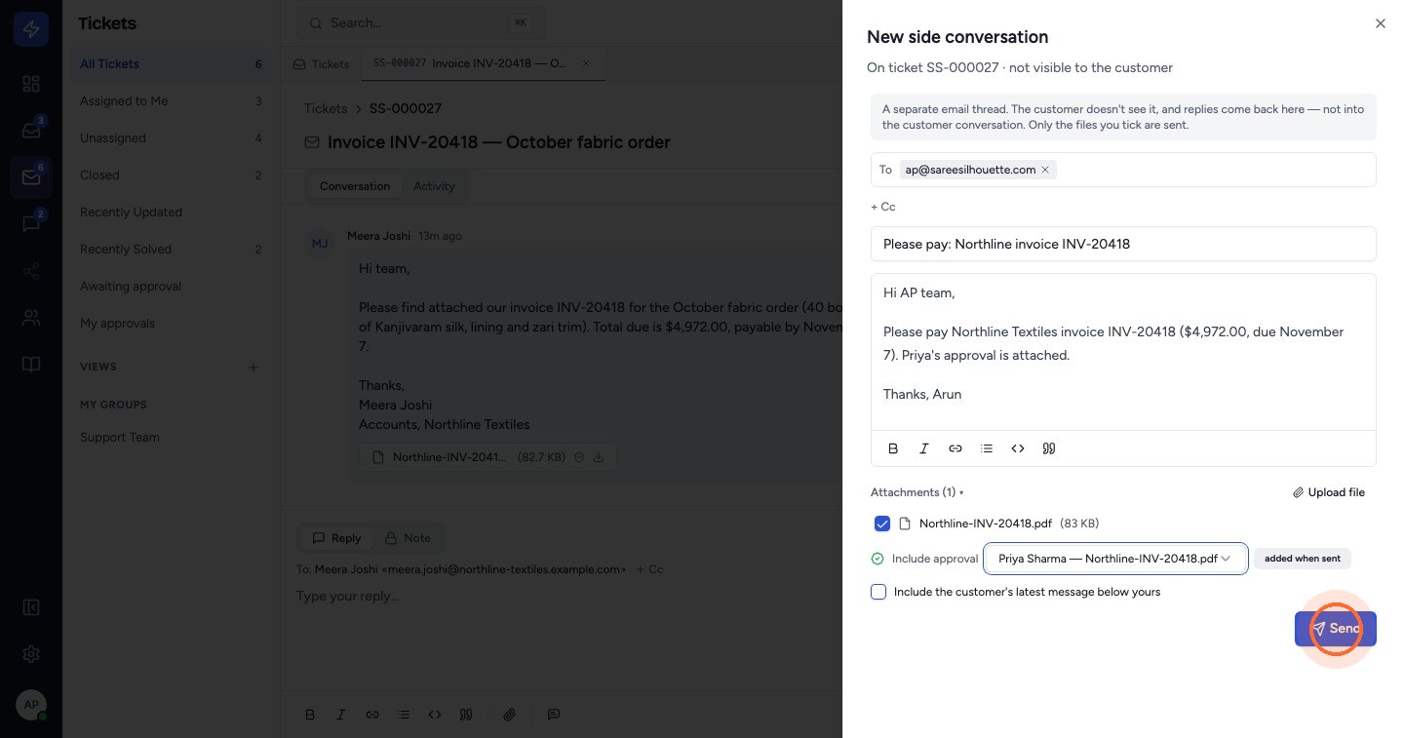Tick Include the customer's latest message
The image size is (1404, 738).
click(878, 592)
